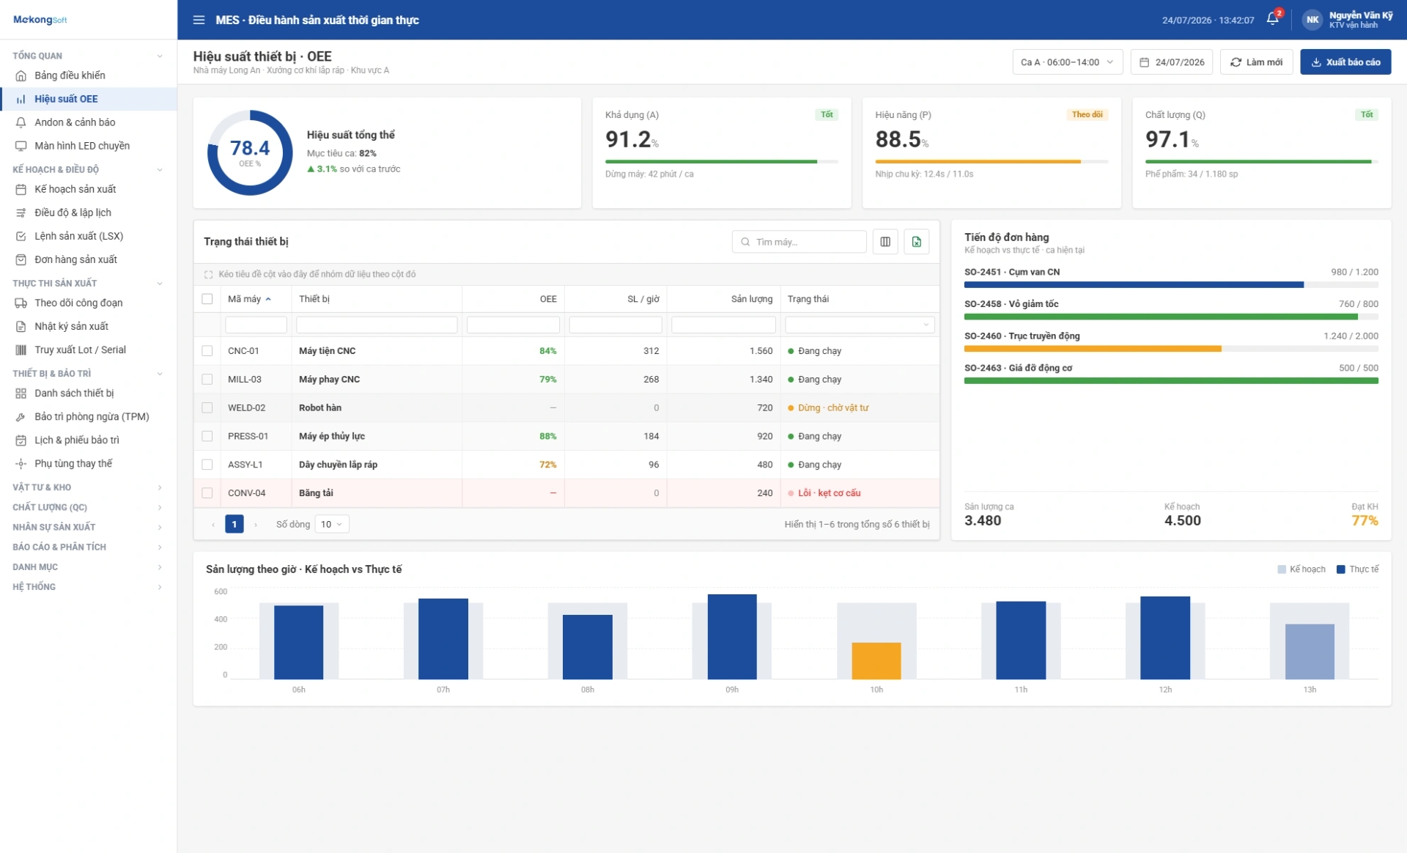Image resolution: width=1407 pixels, height=853 pixels.
Task: Click the Tìm máy search field
Action: [799, 242]
